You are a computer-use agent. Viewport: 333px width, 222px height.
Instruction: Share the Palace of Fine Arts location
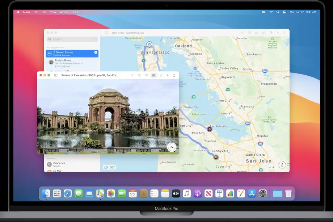[174, 75]
